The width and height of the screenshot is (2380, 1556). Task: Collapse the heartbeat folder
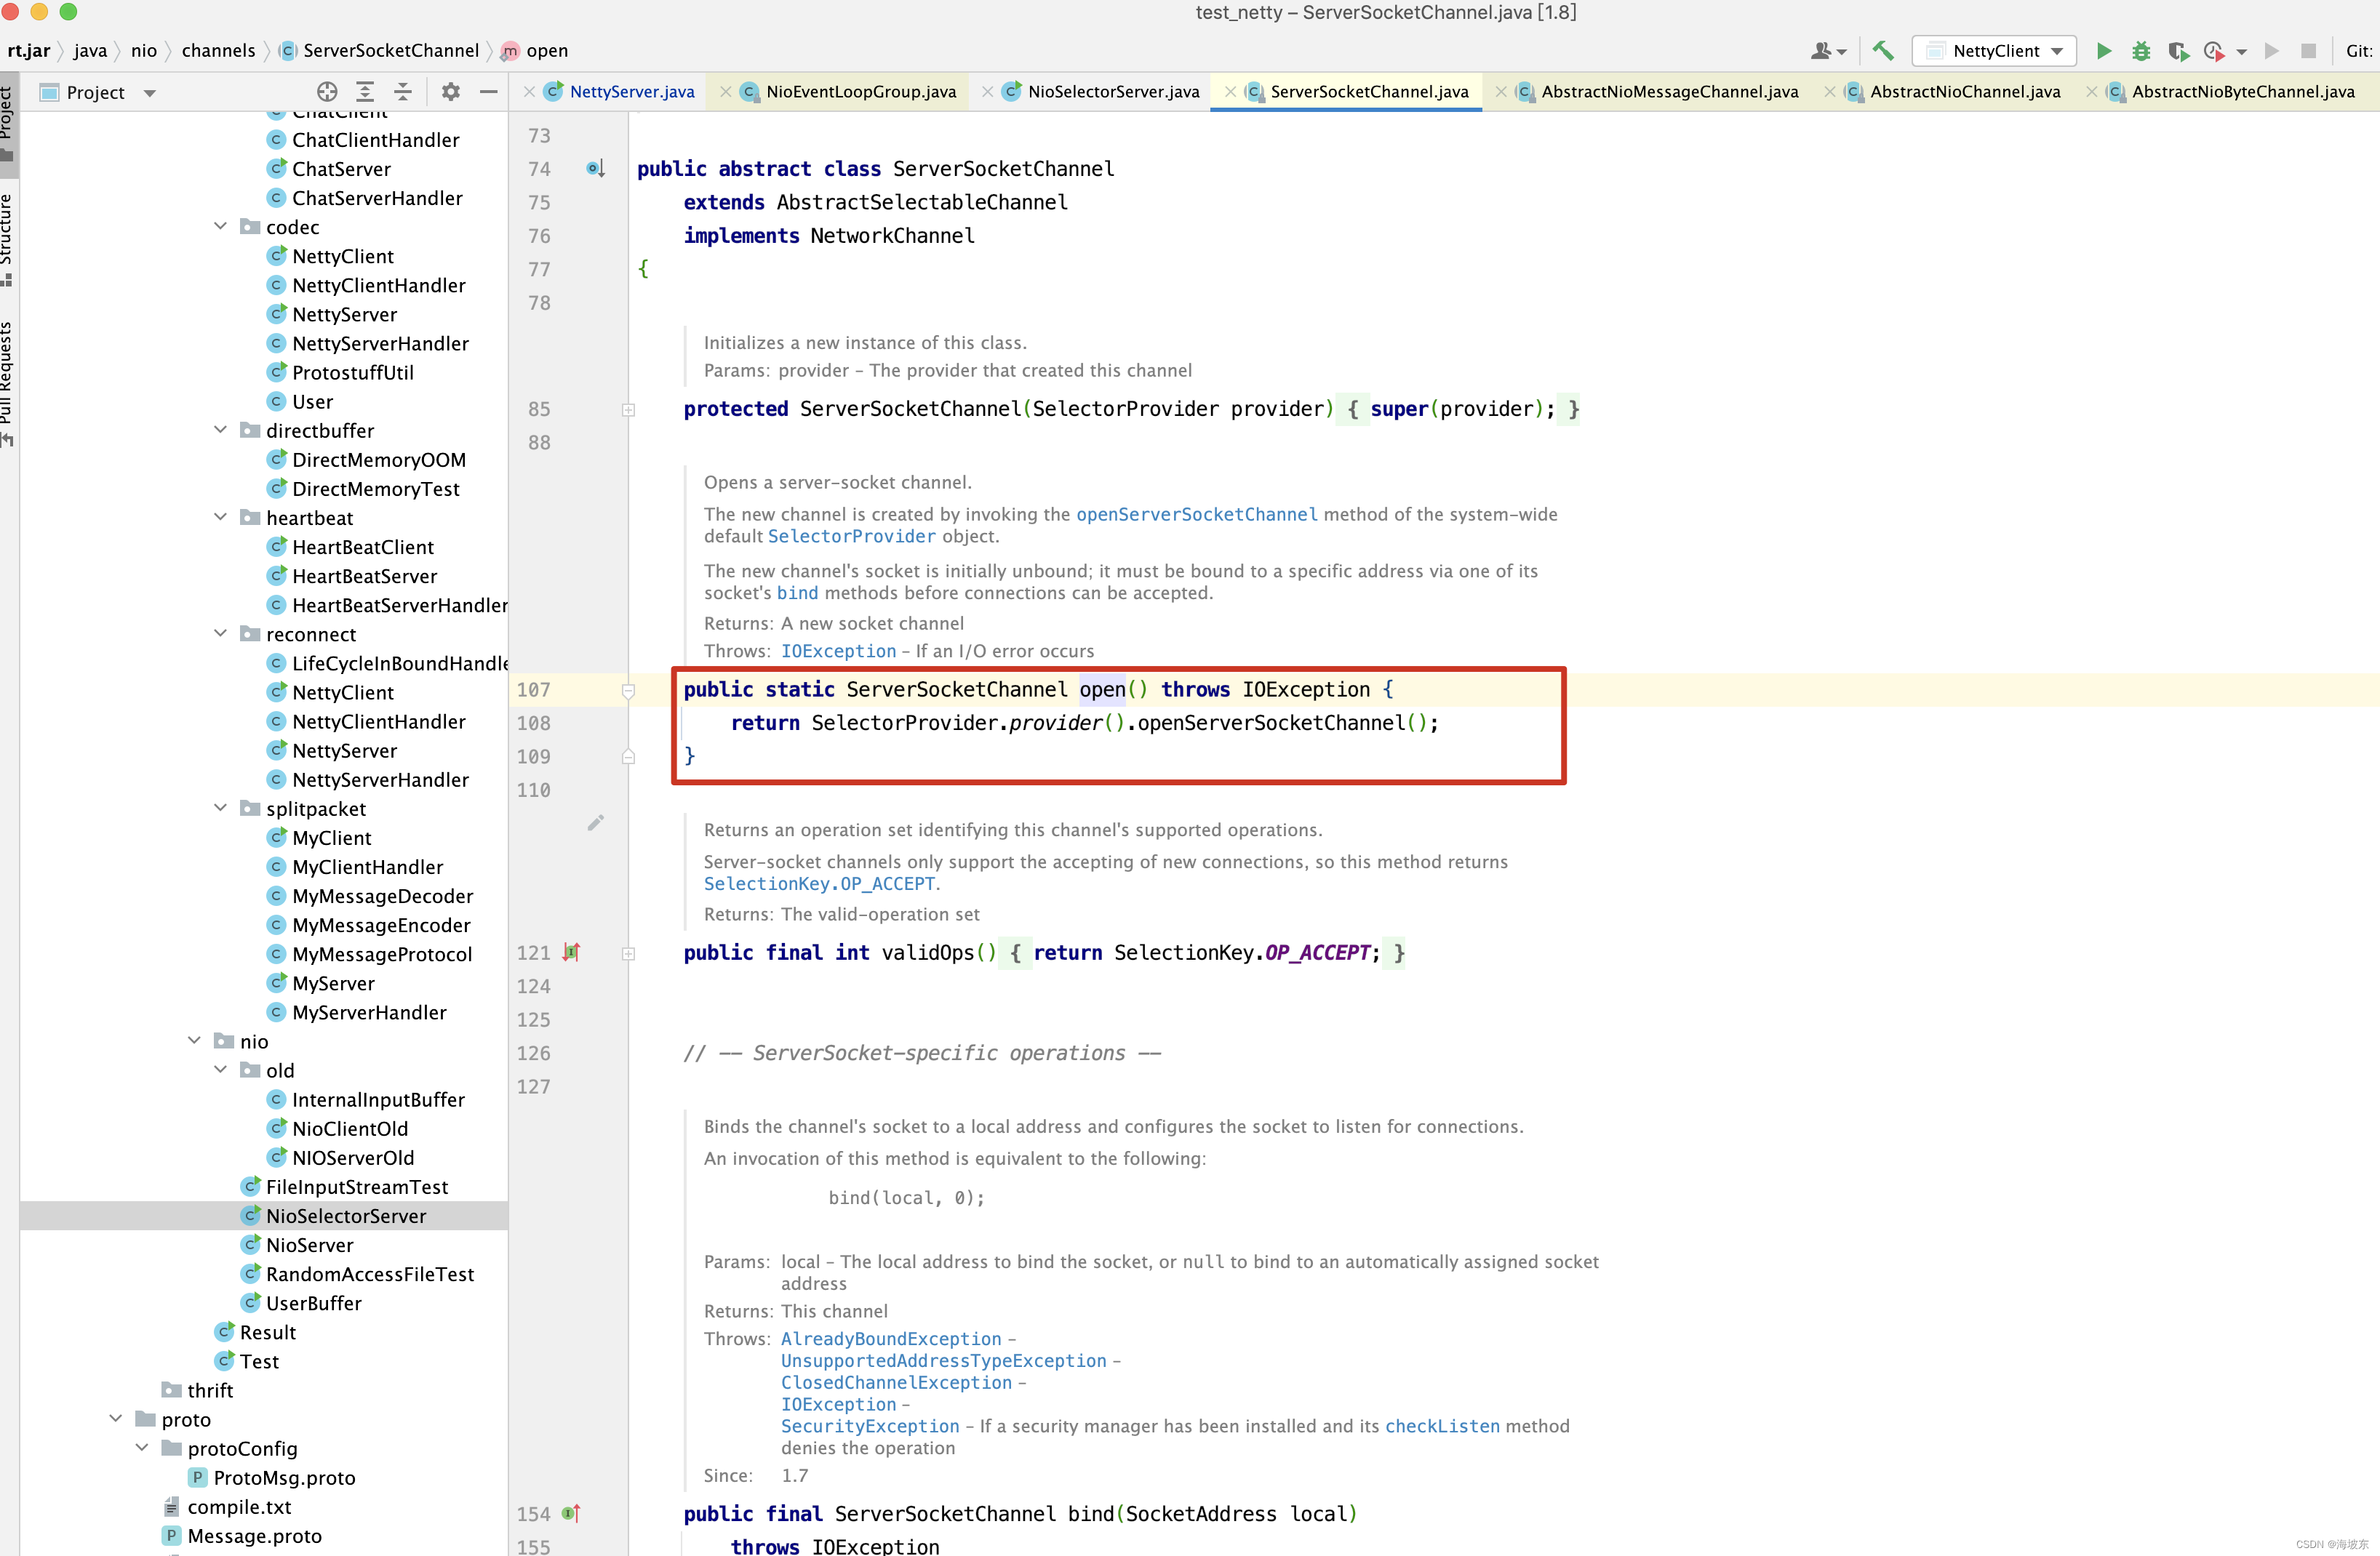(x=221, y=518)
